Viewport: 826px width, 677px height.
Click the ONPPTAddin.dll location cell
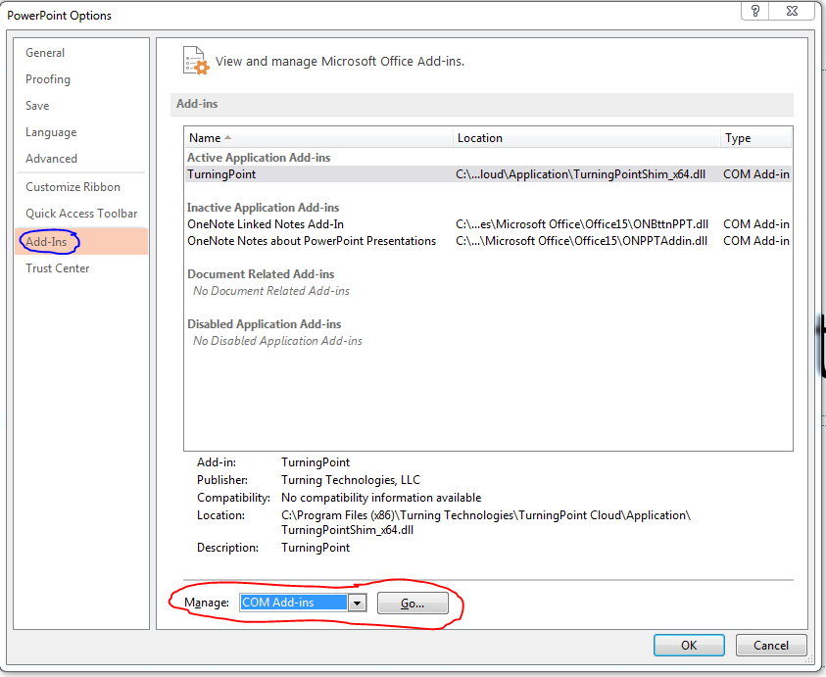(x=581, y=241)
